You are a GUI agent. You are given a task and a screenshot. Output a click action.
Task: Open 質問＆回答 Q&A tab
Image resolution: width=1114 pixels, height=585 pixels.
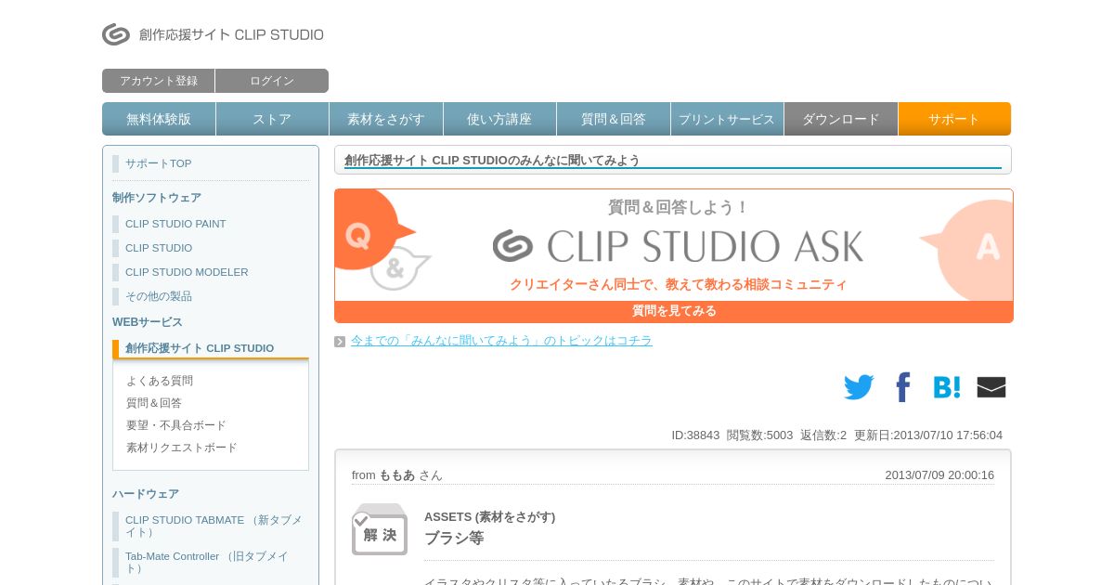point(614,119)
